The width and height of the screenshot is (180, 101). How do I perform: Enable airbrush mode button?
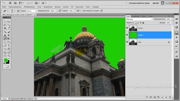pyautogui.click(x=78, y=11)
